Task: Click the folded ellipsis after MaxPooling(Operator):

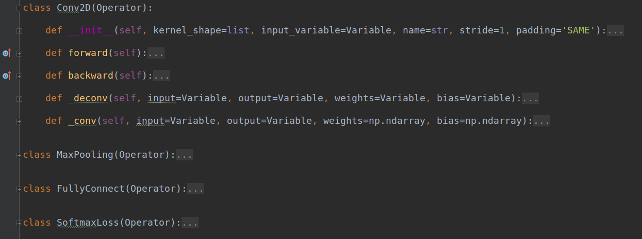Action: (x=184, y=155)
